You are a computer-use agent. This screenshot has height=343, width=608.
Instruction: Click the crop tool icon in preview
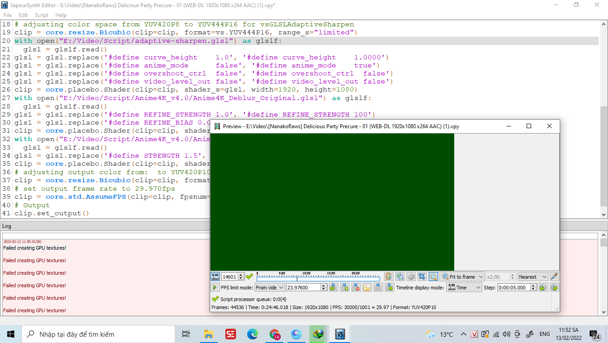pyautogui.click(x=422, y=276)
